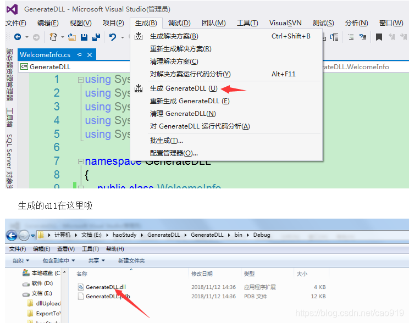Click the build icon beside 生成解决方案

[x=139, y=36]
